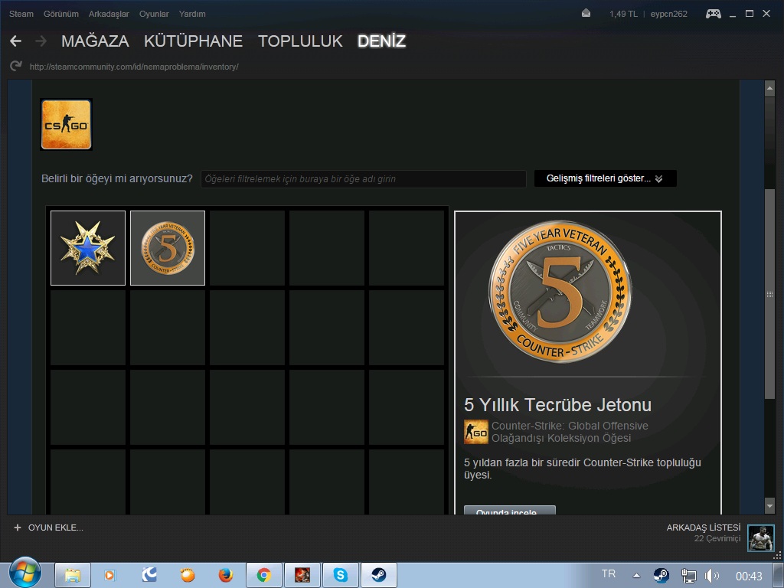Click the Oyunda incele button
Screen dimensions: 784x588
(x=509, y=511)
